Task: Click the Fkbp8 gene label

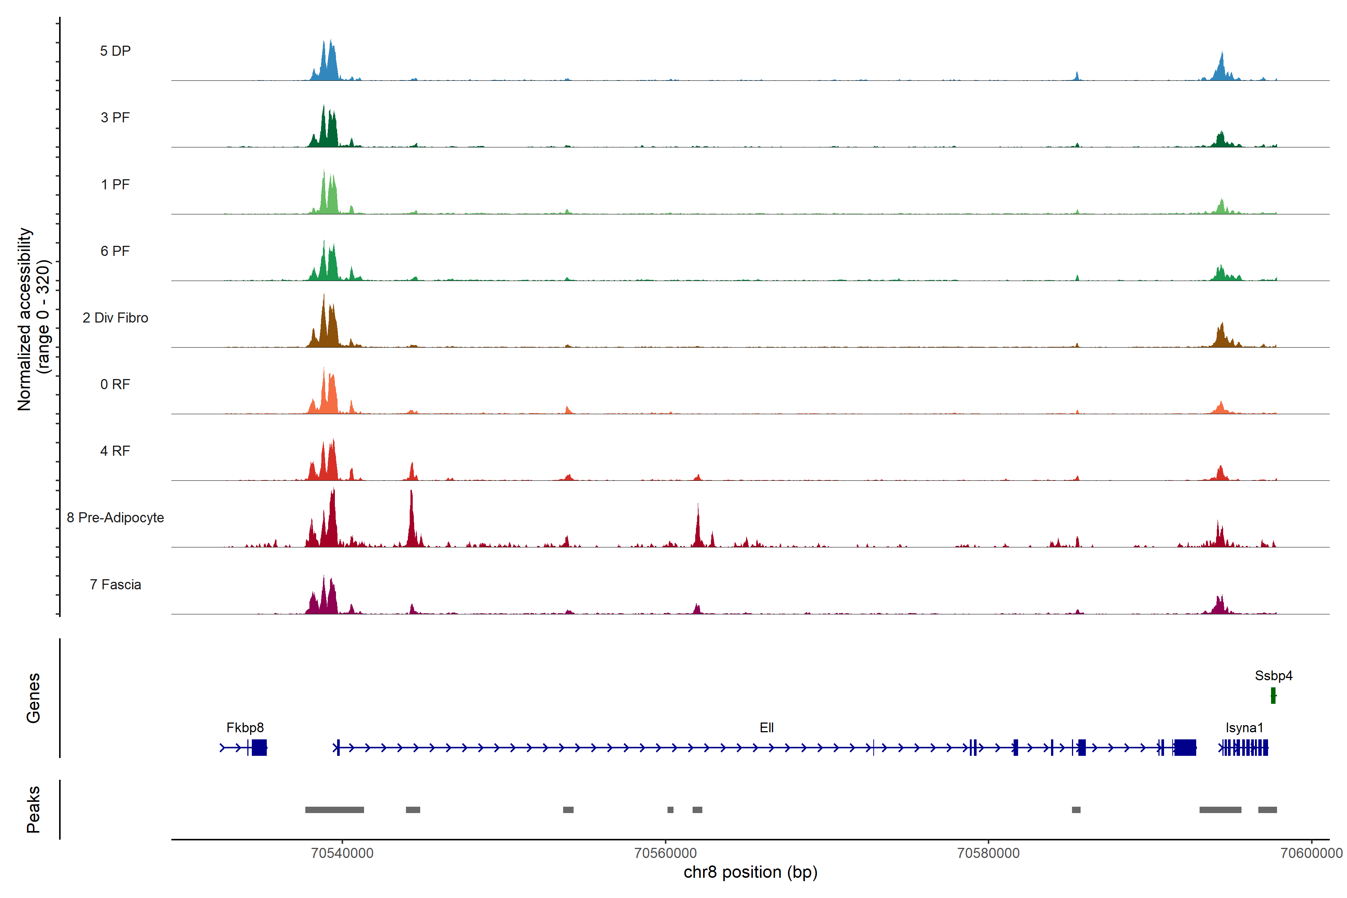Action: tap(245, 727)
